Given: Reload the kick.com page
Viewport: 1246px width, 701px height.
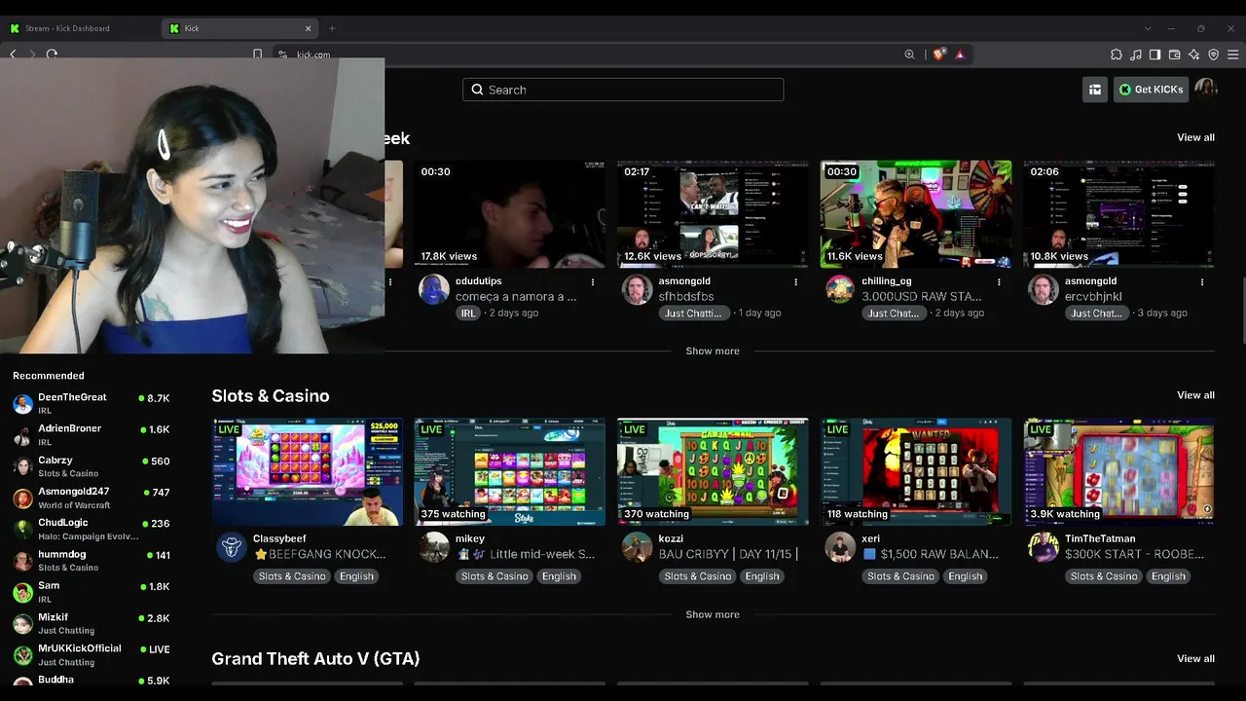Looking at the screenshot, I should point(52,55).
